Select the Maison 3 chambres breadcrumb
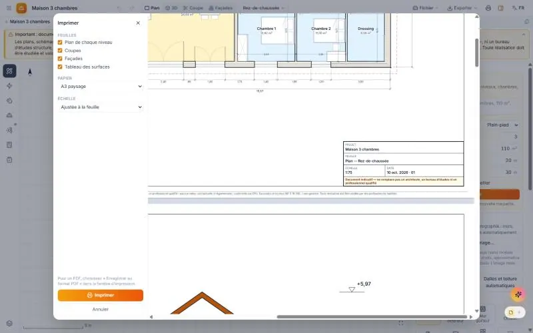 30,21
